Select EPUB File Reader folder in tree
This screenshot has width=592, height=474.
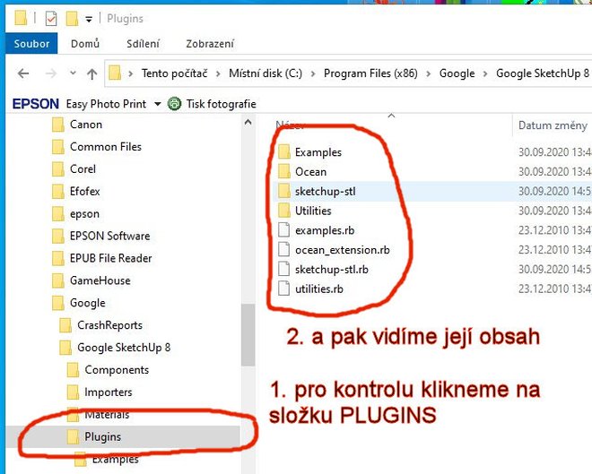[110, 258]
